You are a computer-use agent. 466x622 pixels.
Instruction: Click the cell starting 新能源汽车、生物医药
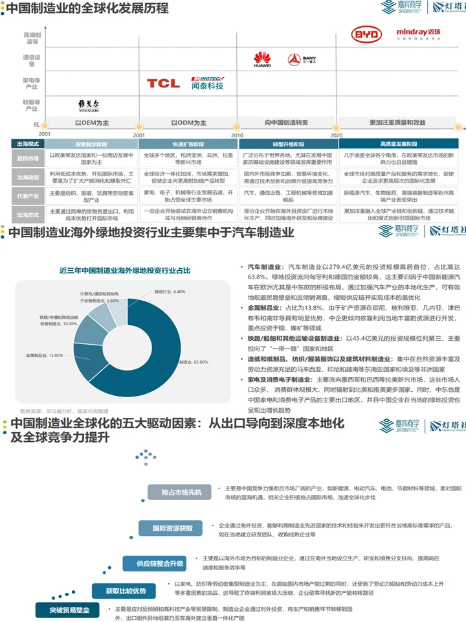(x=399, y=196)
